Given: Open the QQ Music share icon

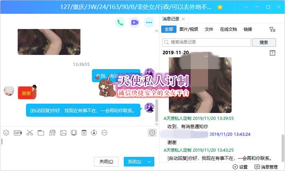Looking at the screenshot, I should pyautogui.click(x=94, y=133).
